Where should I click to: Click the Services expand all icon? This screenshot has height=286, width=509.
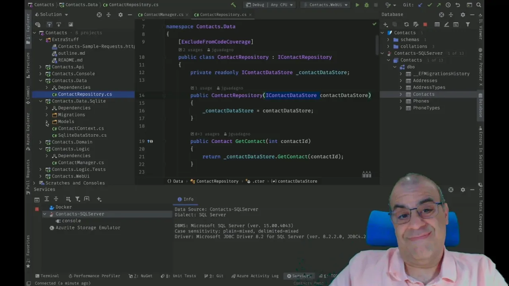pos(47,199)
